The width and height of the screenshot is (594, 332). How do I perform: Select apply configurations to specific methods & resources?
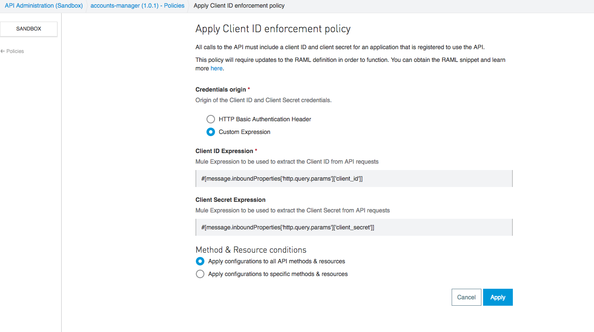pyautogui.click(x=200, y=274)
